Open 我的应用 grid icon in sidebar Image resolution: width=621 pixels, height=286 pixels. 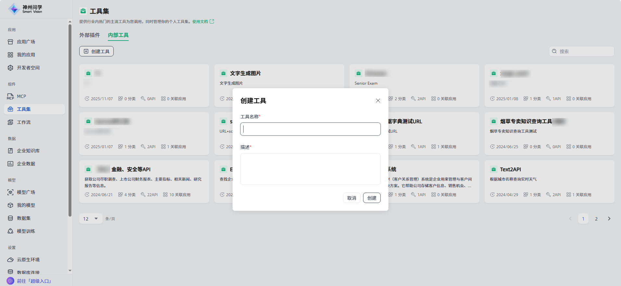10,55
